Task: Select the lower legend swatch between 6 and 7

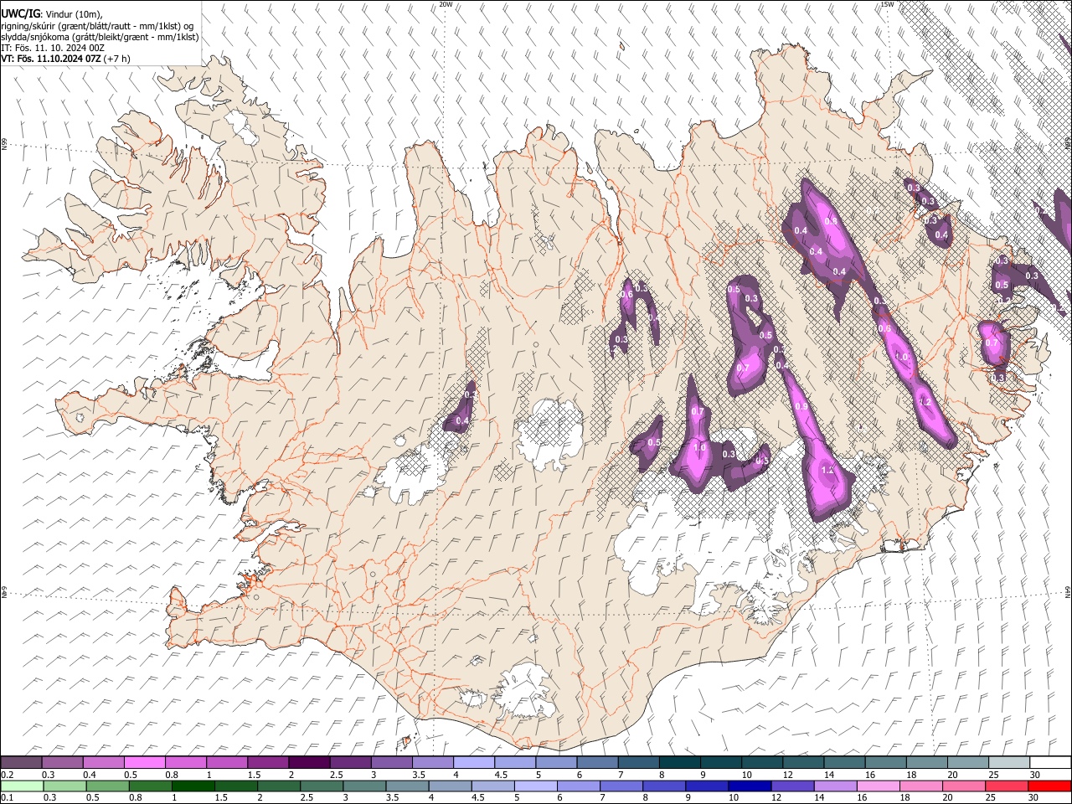Action: pos(578,786)
